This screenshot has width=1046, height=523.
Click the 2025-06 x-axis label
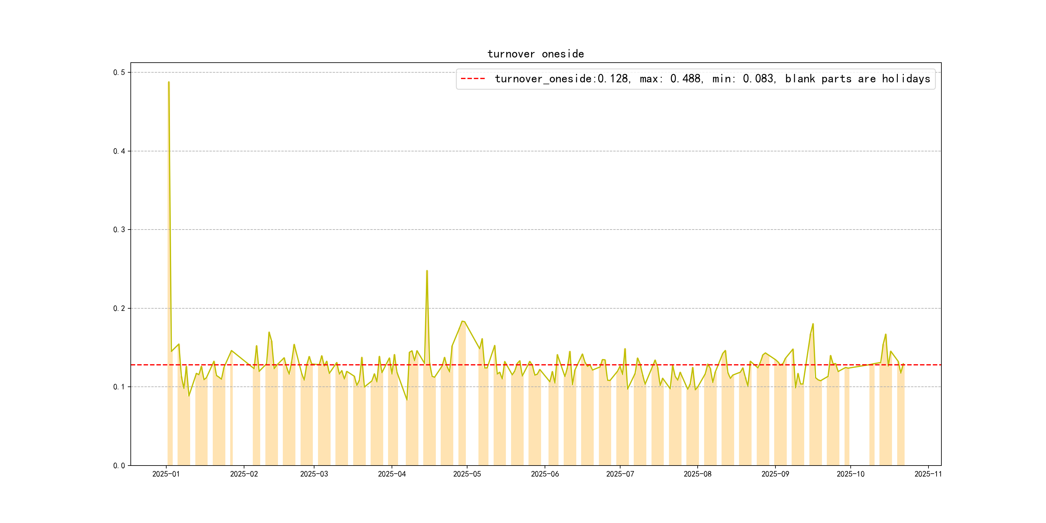click(x=545, y=474)
